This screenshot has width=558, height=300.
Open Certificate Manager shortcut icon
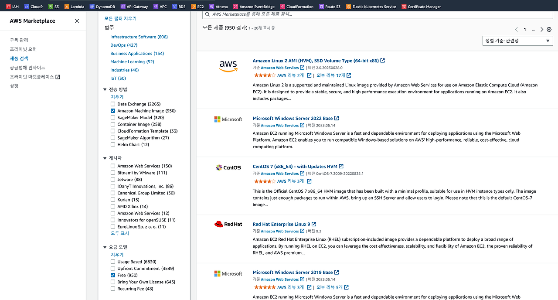(404, 7)
